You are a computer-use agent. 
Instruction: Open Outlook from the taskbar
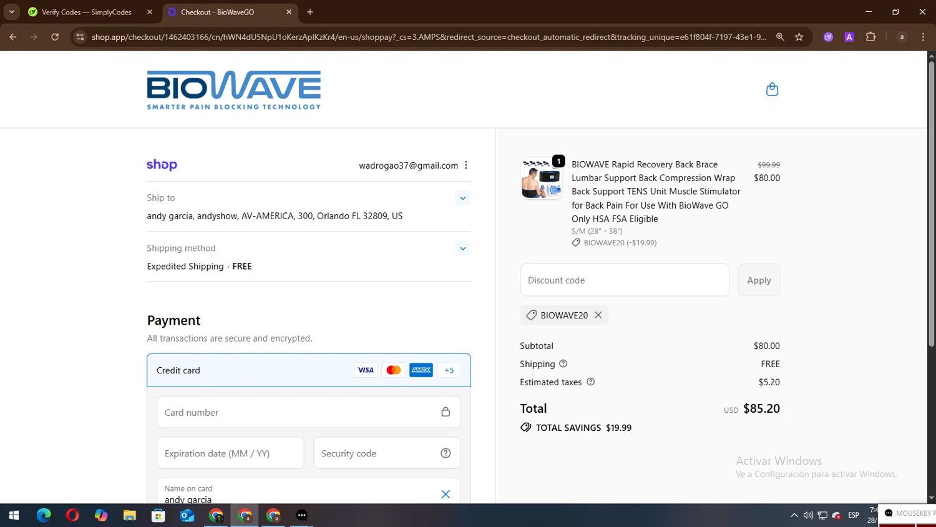pos(187,515)
